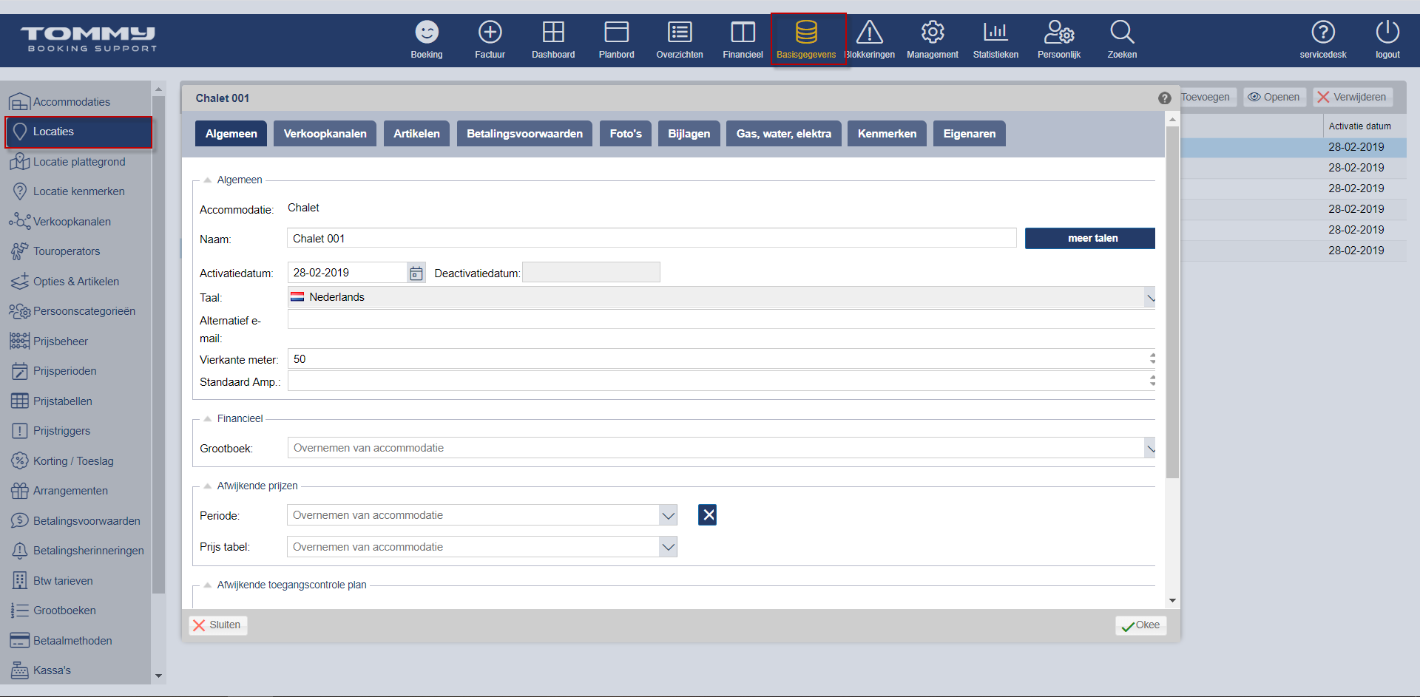This screenshot has height=697, width=1420.
Task: Collapse the Afwijkende prijzen section
Action: coord(208,486)
